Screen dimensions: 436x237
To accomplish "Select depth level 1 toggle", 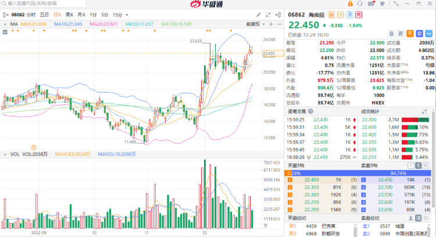I will (x=410, y=166).
